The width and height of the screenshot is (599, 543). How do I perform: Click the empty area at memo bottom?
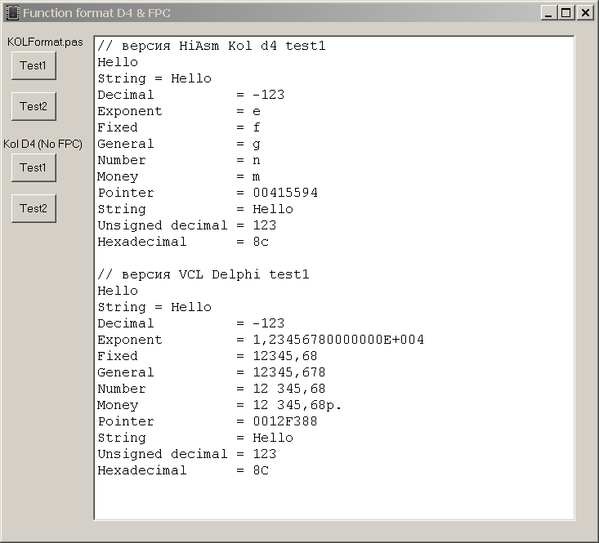(334, 500)
